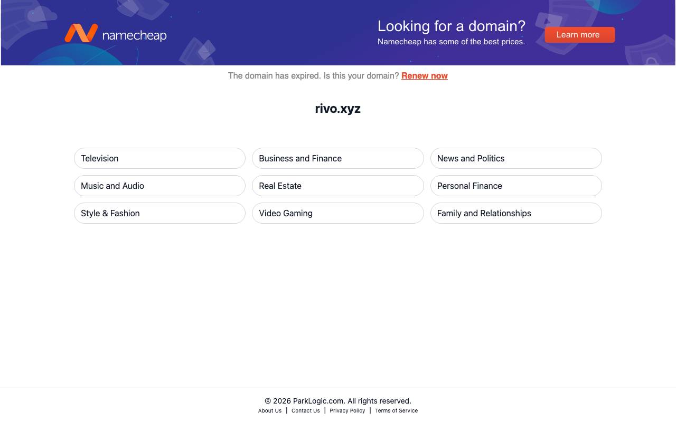676x422 pixels.
Task: Open Music and Audio category
Action: [x=159, y=186]
